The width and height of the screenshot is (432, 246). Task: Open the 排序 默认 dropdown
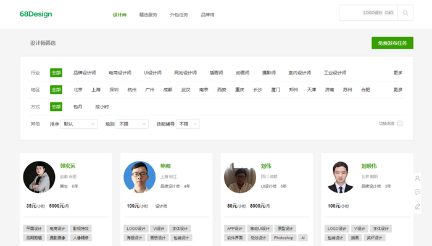pyautogui.click(x=79, y=124)
